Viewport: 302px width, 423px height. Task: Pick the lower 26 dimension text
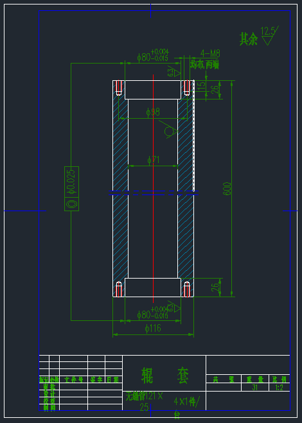tap(215, 287)
